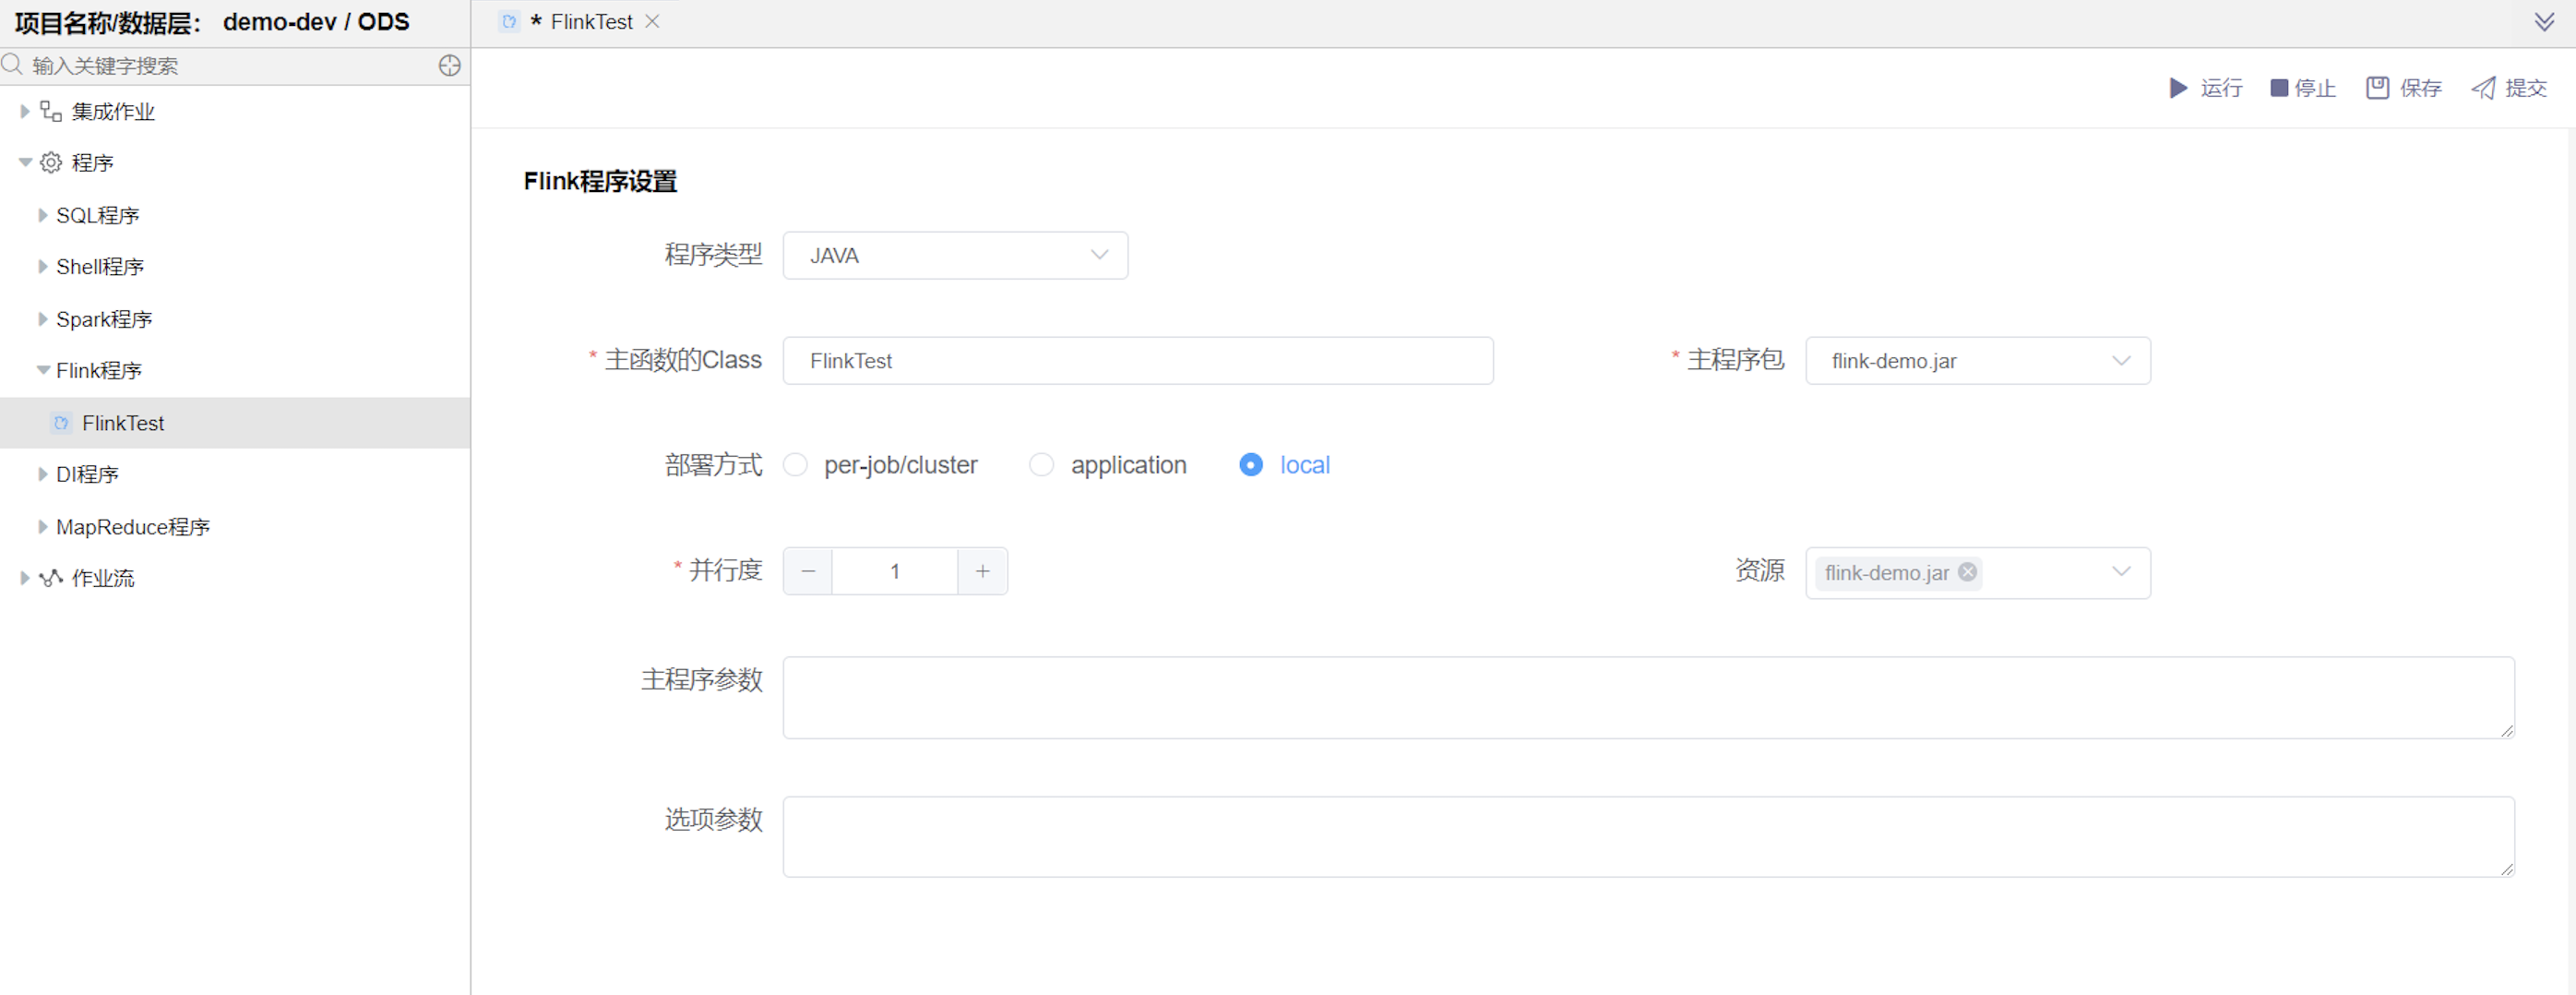Click the 主函数的Class input field
2576x995 pixels.
tap(1137, 361)
